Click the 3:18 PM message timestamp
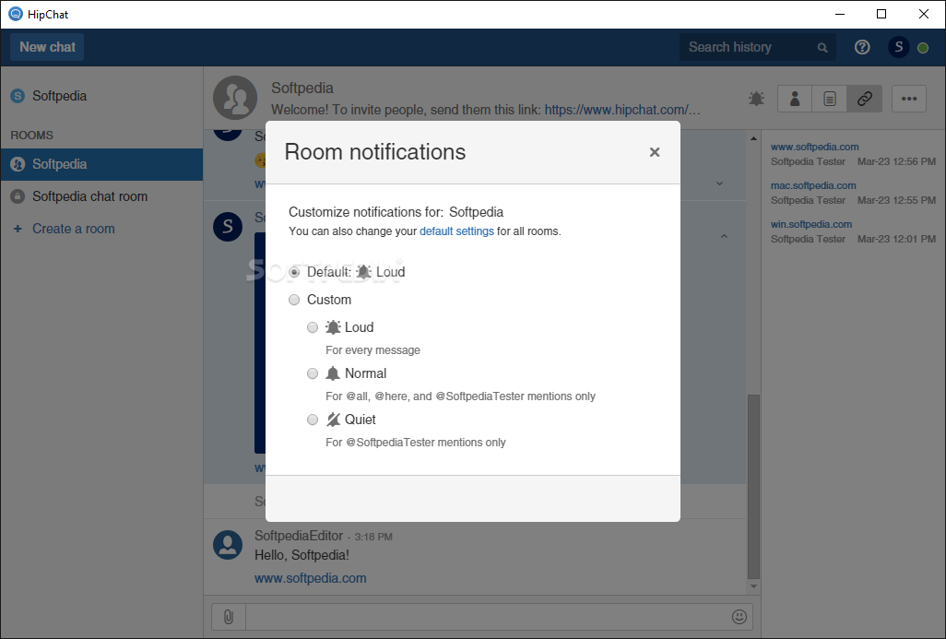The width and height of the screenshot is (946, 639). pyautogui.click(x=373, y=537)
